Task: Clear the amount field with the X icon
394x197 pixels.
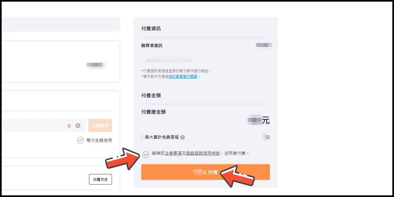Action: (78, 126)
